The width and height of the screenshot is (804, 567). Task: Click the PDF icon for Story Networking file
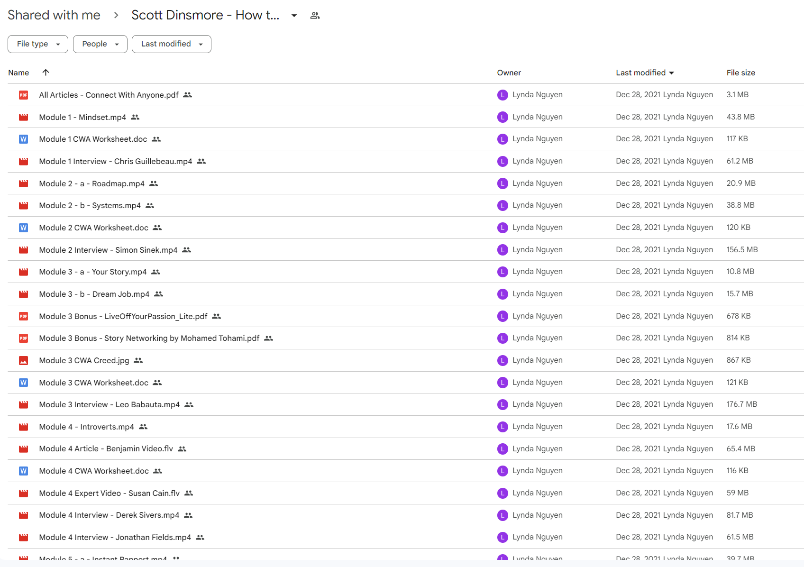point(23,338)
